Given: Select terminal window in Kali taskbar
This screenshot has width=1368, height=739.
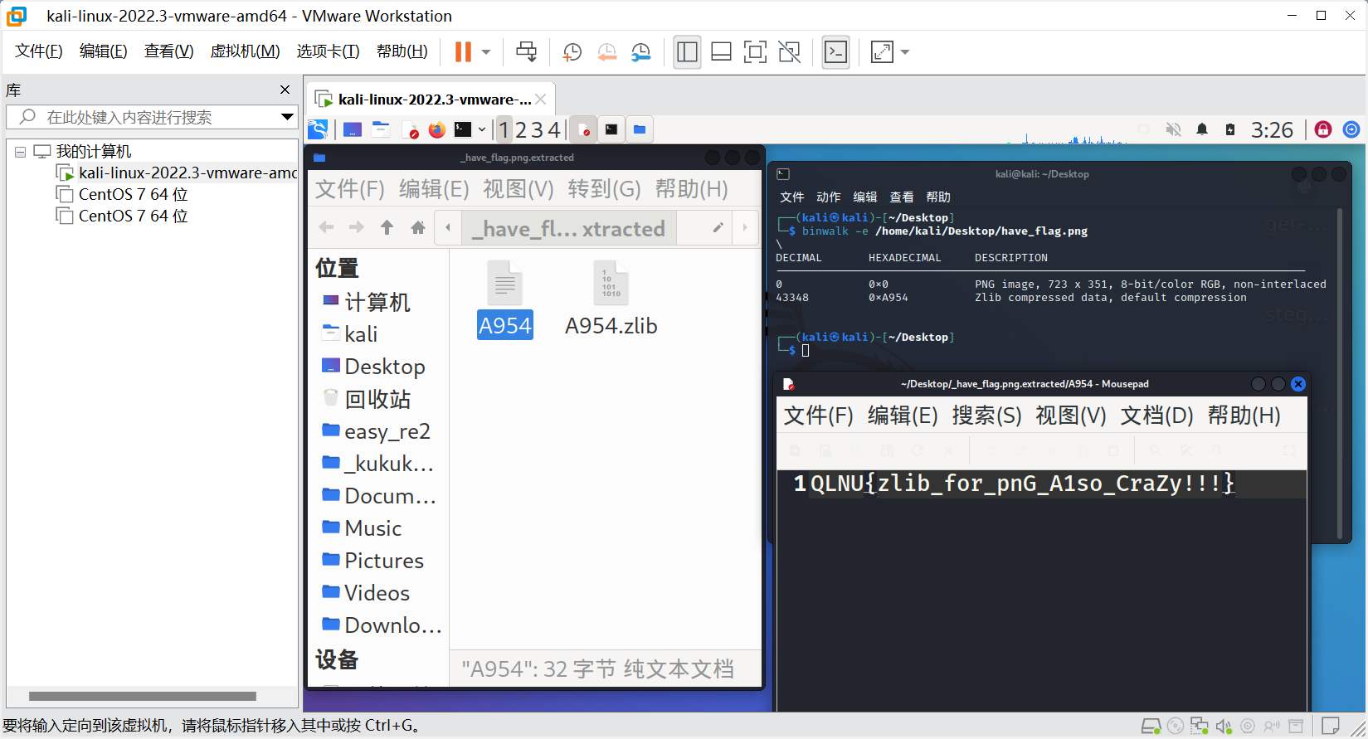Looking at the screenshot, I should coord(611,129).
